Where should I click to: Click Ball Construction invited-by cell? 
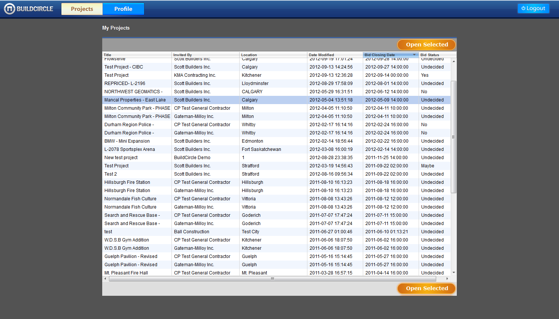[206, 232]
